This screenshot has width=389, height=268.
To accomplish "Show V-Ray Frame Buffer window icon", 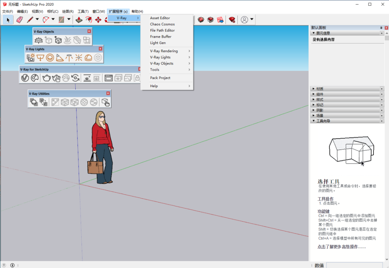I will (x=108, y=78).
